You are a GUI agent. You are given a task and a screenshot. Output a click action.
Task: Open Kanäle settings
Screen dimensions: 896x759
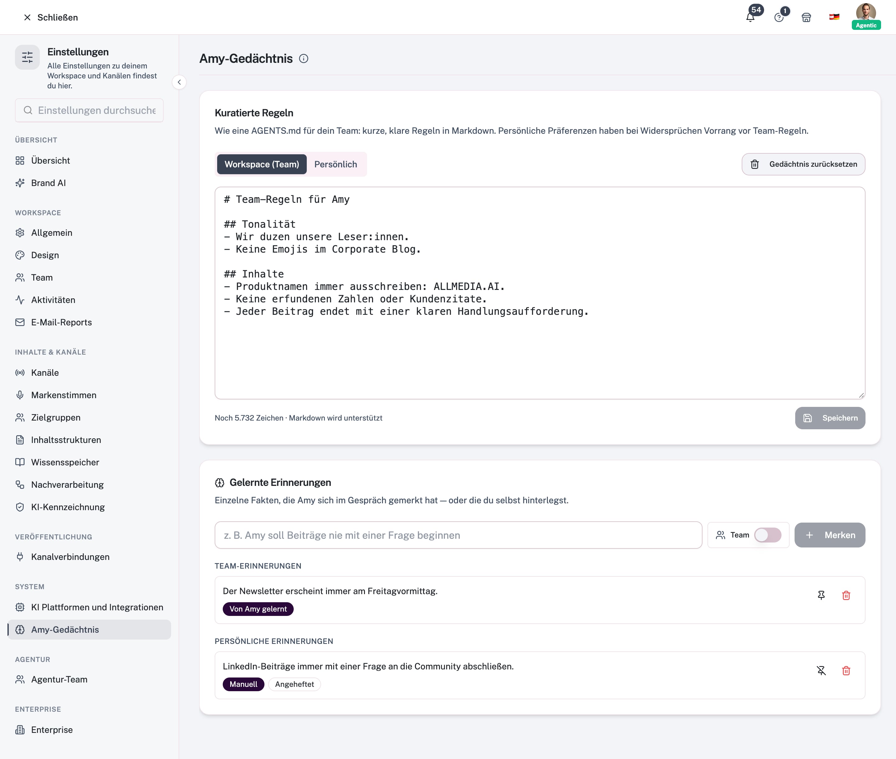89,373
